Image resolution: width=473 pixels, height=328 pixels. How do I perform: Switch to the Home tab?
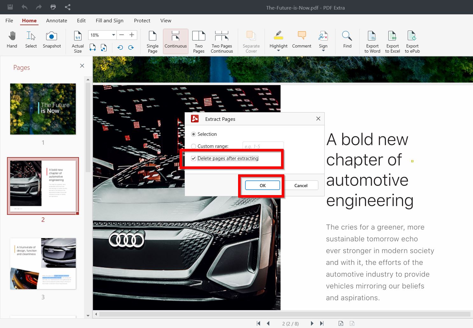coord(29,20)
